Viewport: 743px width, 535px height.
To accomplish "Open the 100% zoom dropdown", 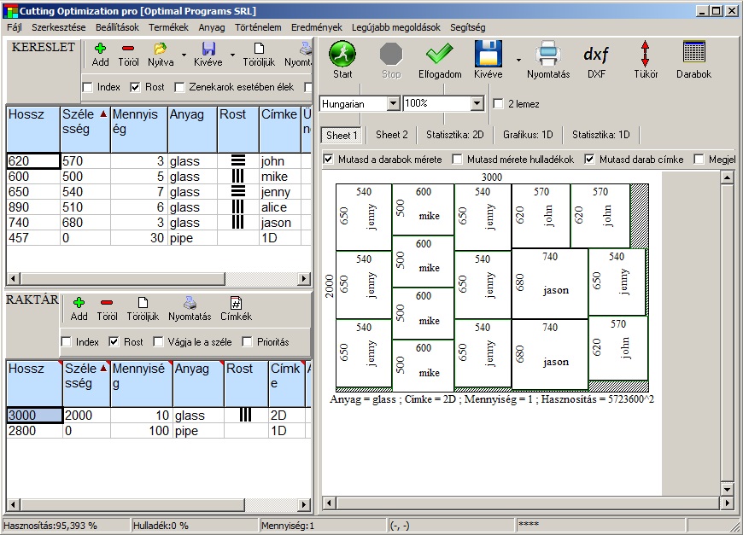I will click(477, 104).
